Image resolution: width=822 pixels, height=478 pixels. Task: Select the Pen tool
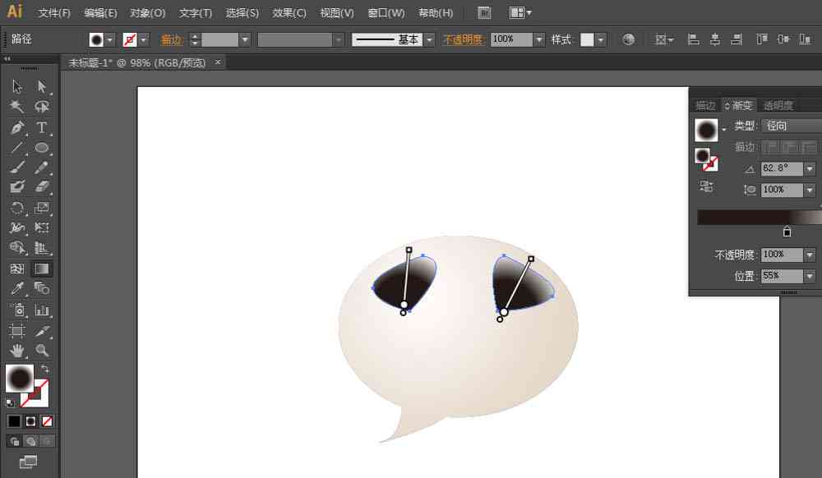[x=16, y=127]
